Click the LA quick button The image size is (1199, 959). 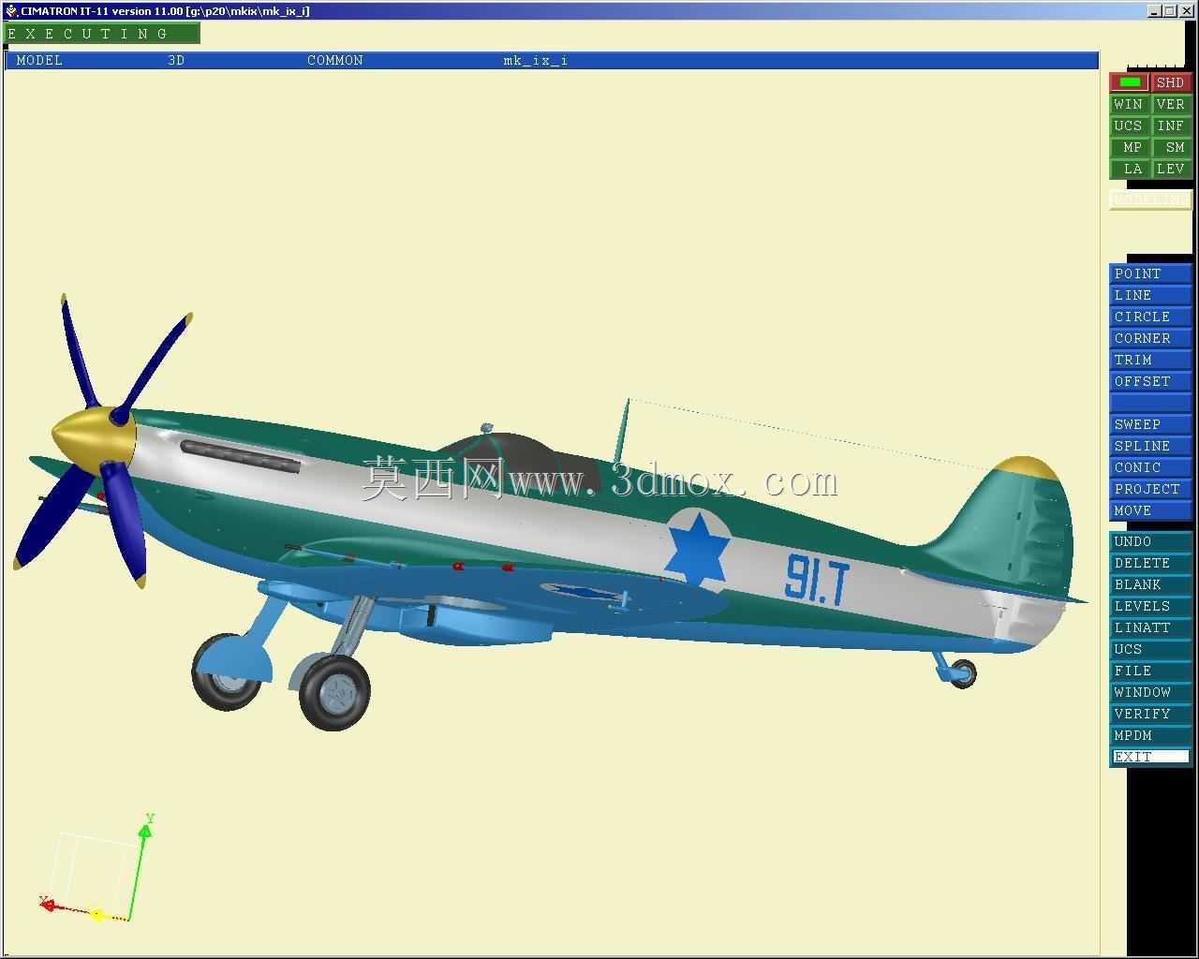click(1129, 169)
